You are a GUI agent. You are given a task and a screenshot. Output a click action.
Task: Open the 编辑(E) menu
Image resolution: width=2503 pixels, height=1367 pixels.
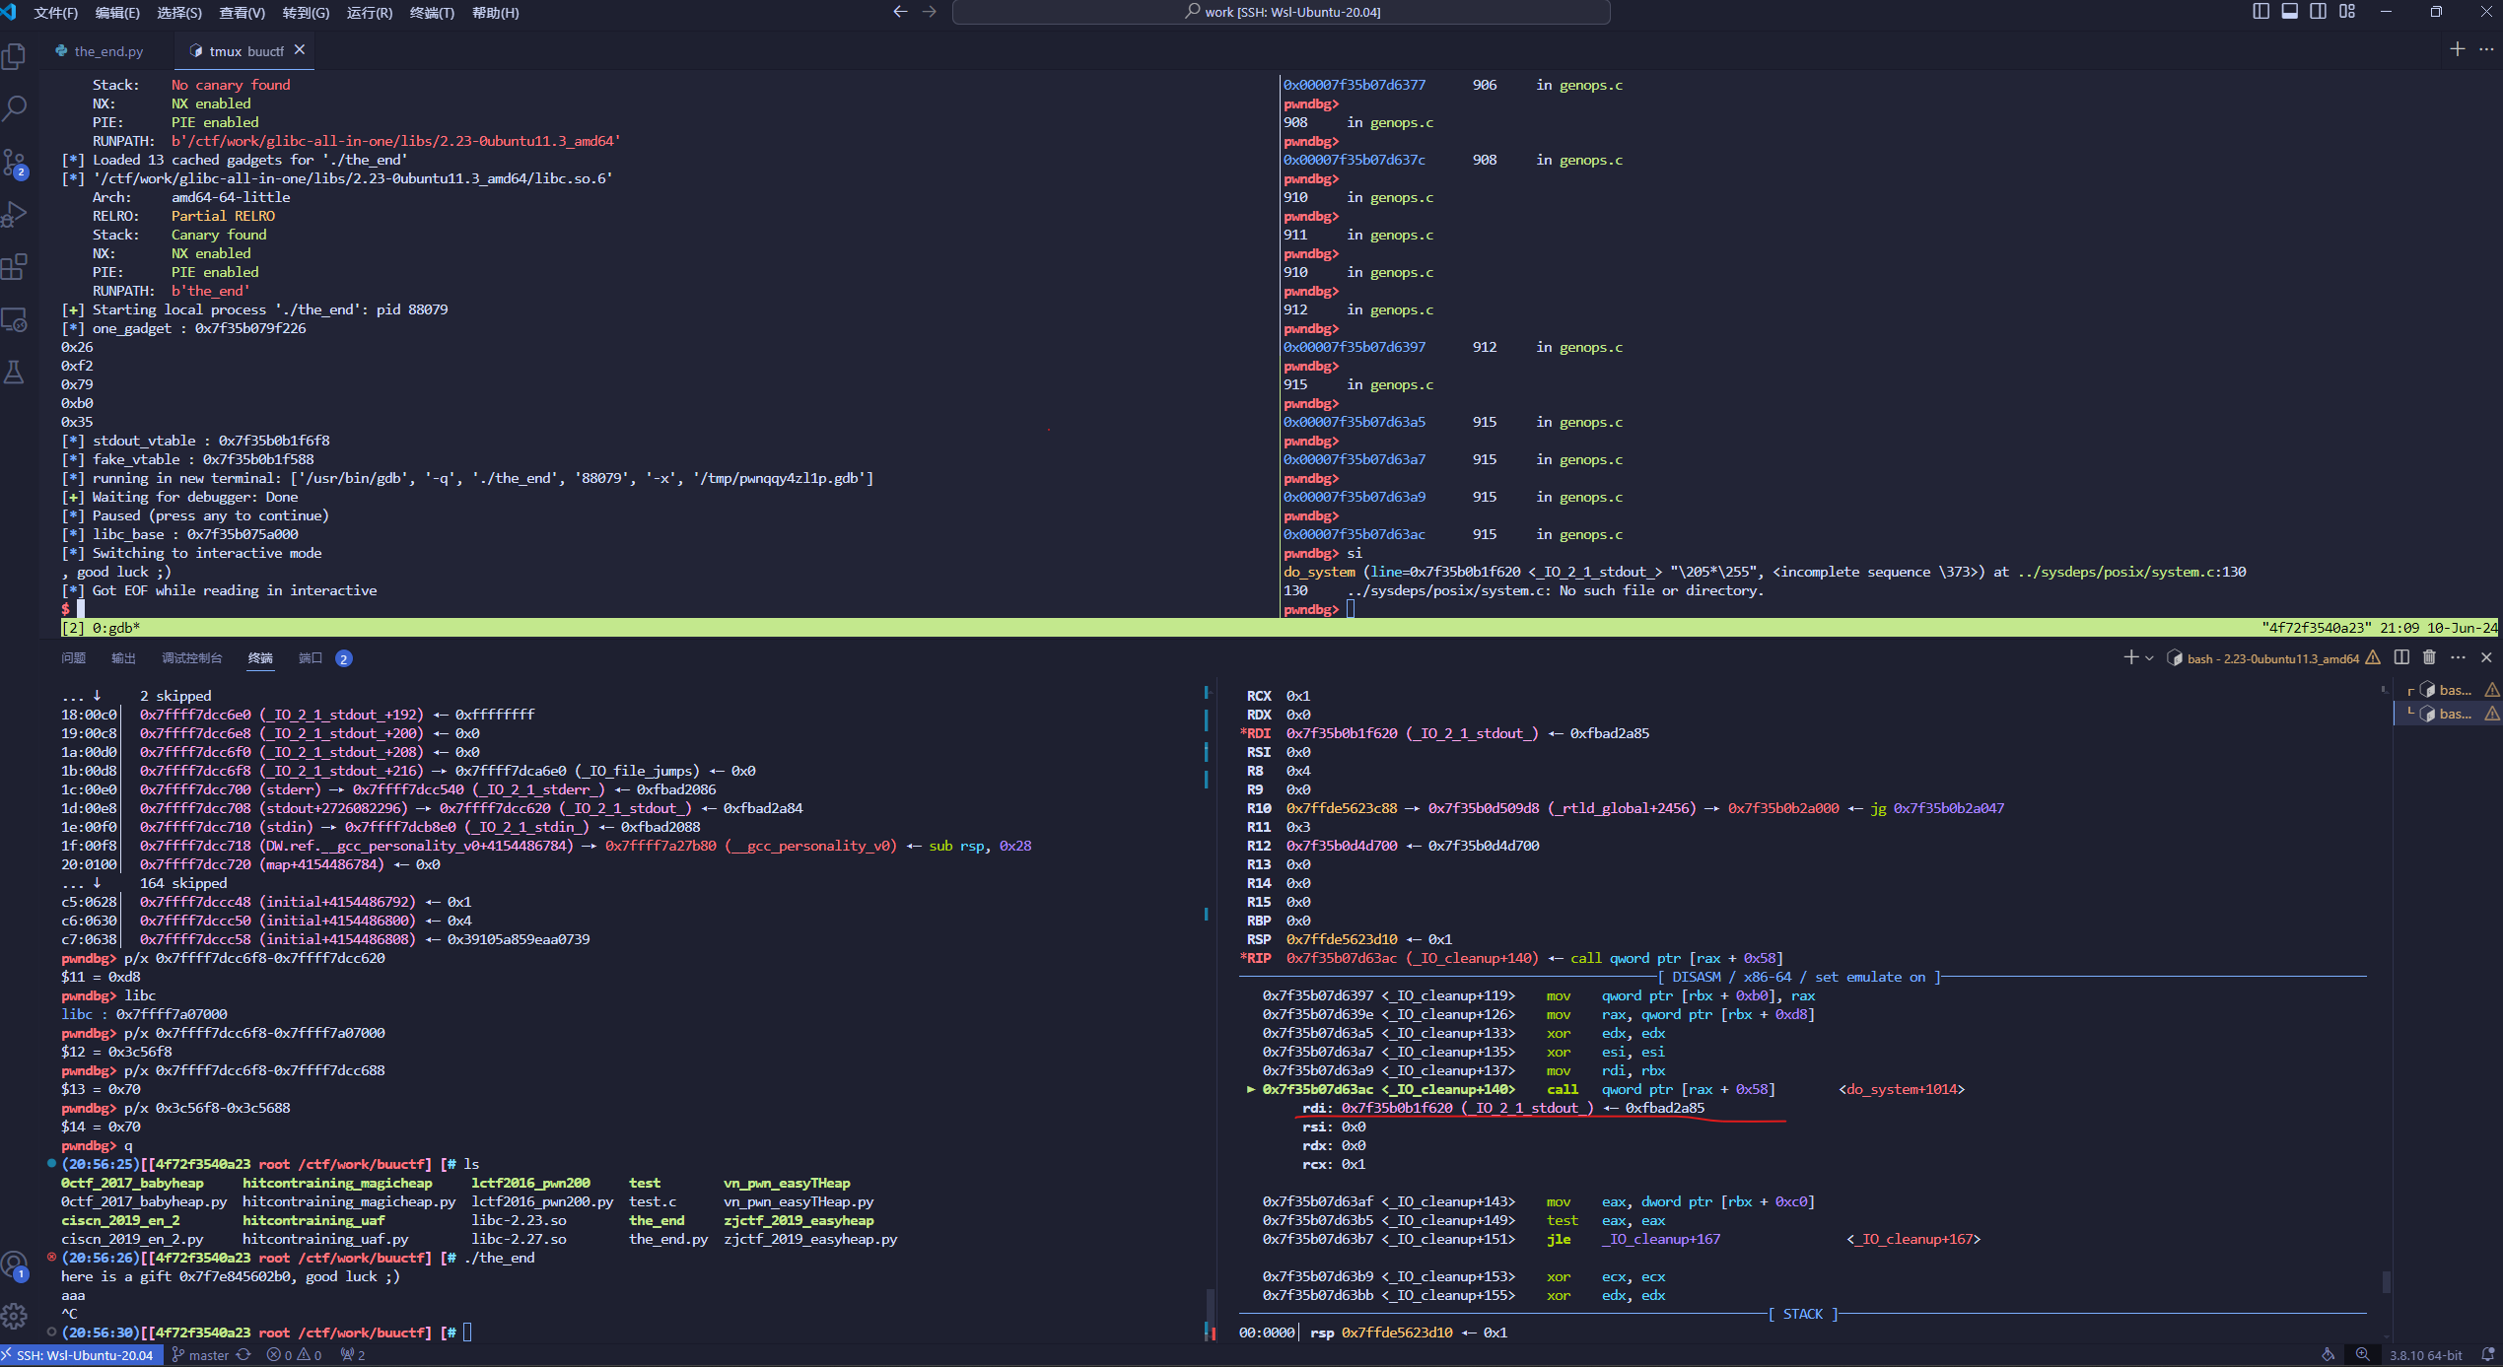point(117,13)
